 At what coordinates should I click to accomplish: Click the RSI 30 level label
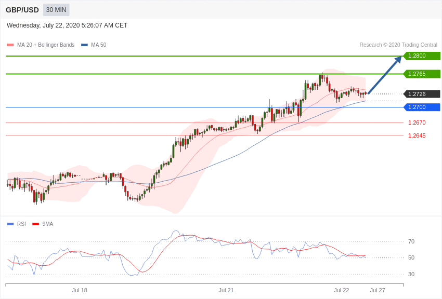click(411, 274)
